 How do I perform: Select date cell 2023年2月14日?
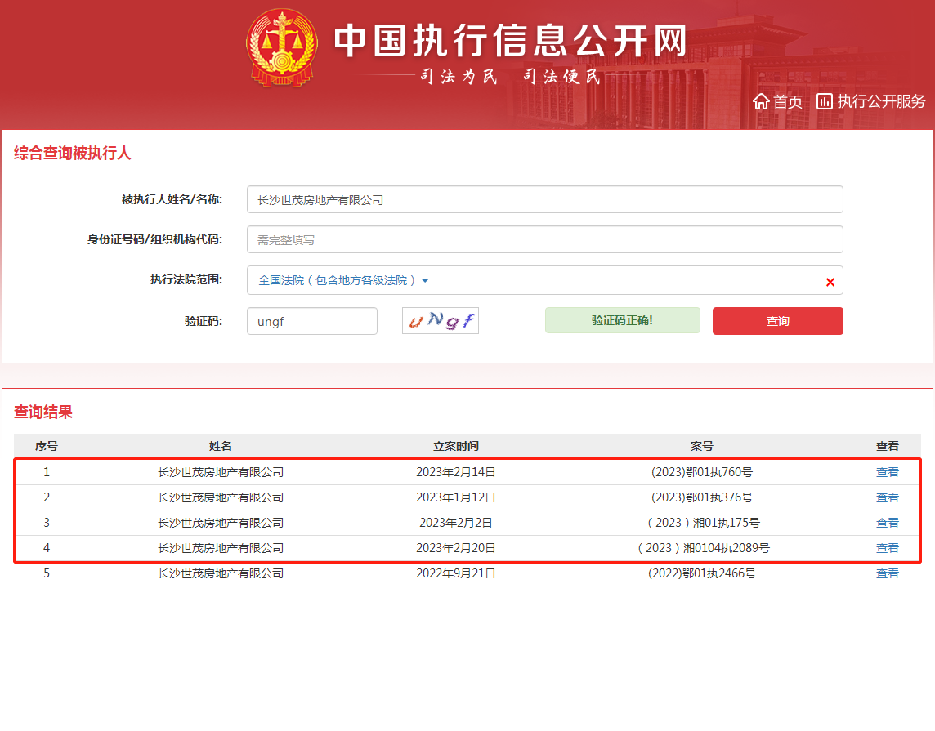[x=455, y=472]
